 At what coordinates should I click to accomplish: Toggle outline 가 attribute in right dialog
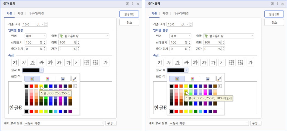tap(195, 63)
